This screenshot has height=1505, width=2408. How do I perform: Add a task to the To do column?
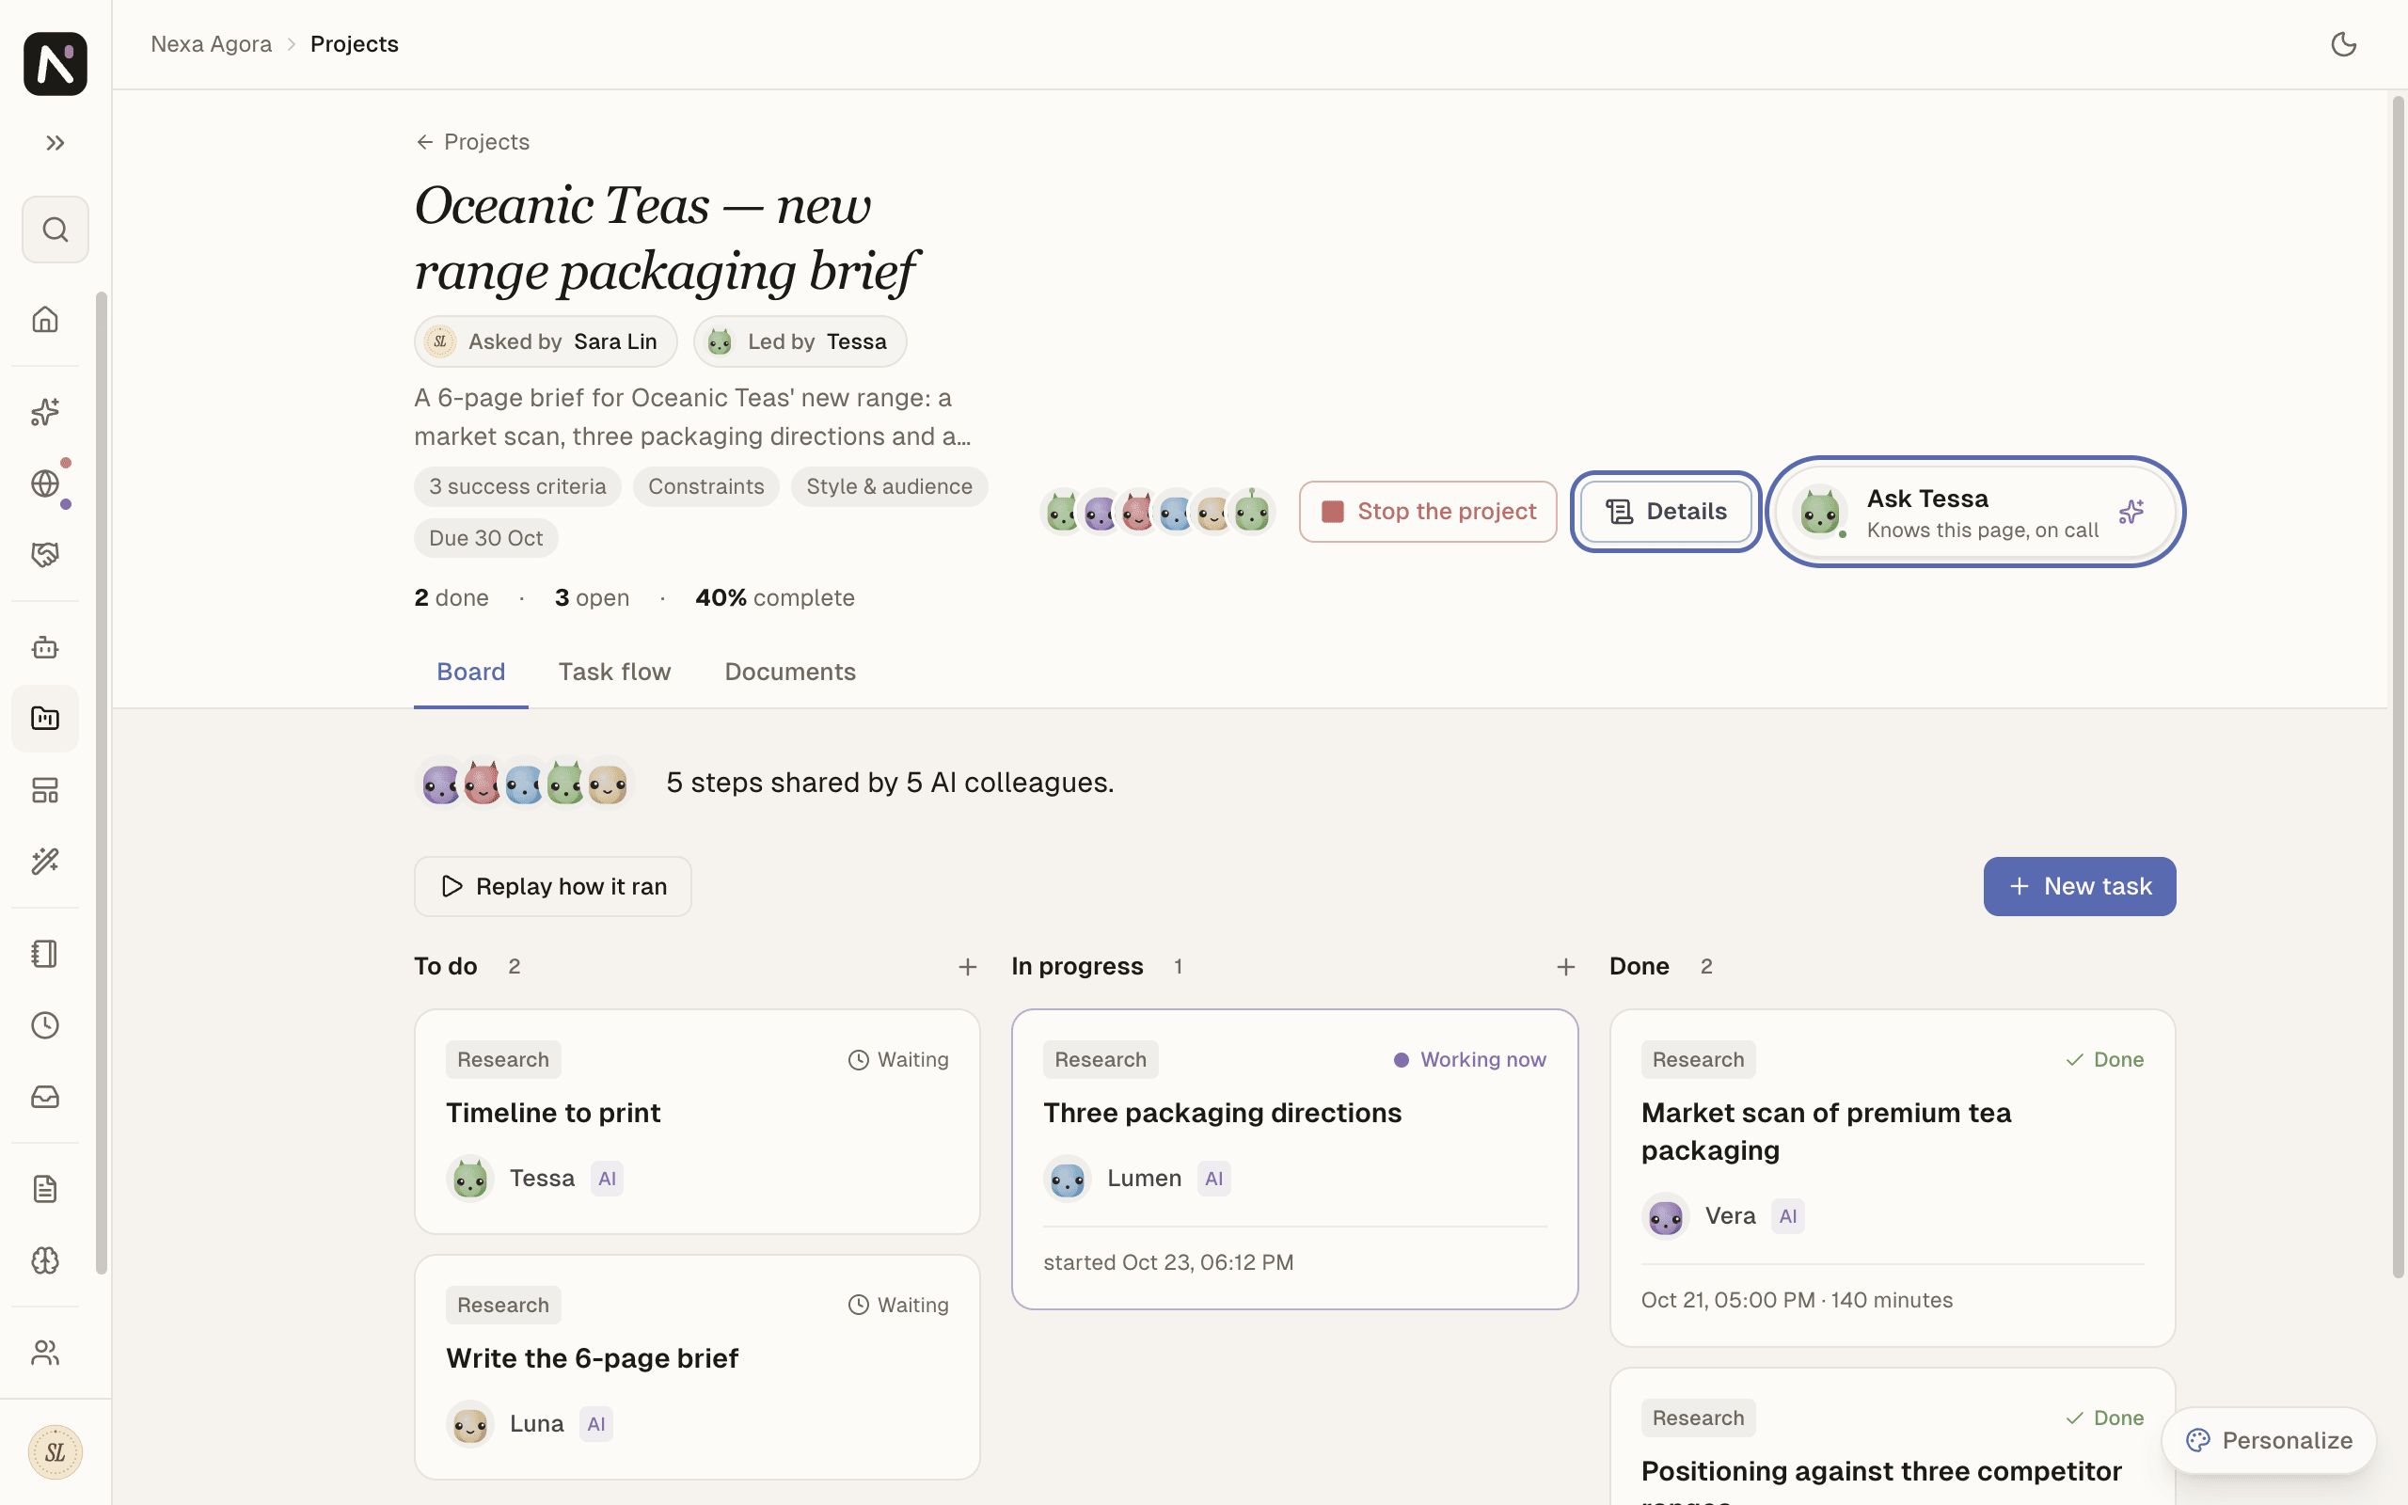click(967, 968)
